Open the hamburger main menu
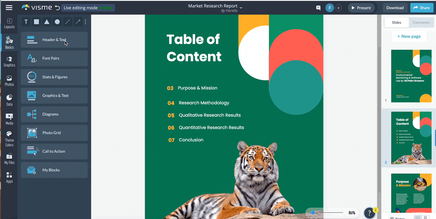436x219 pixels. pyautogui.click(x=9, y=8)
